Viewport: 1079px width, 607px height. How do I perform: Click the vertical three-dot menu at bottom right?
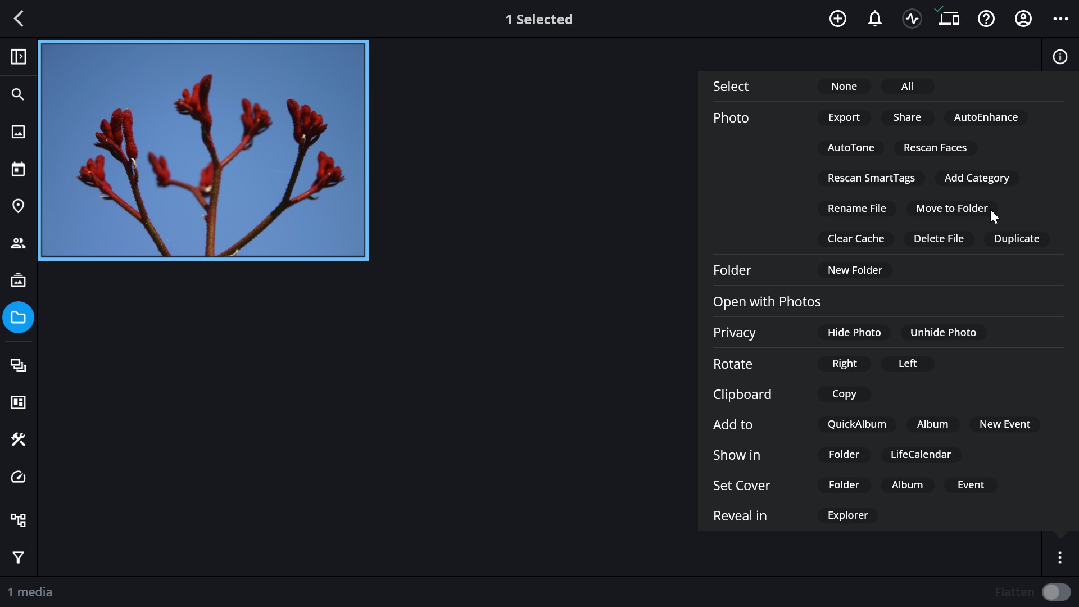1060,558
